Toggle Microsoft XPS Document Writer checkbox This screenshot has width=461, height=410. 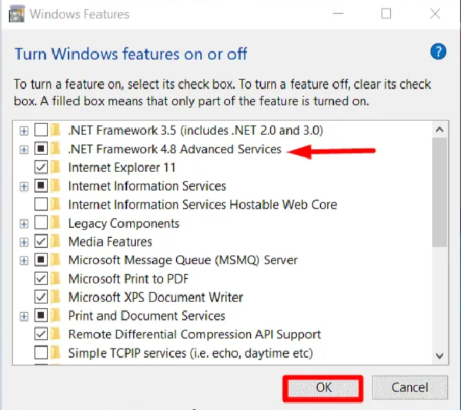click(41, 297)
